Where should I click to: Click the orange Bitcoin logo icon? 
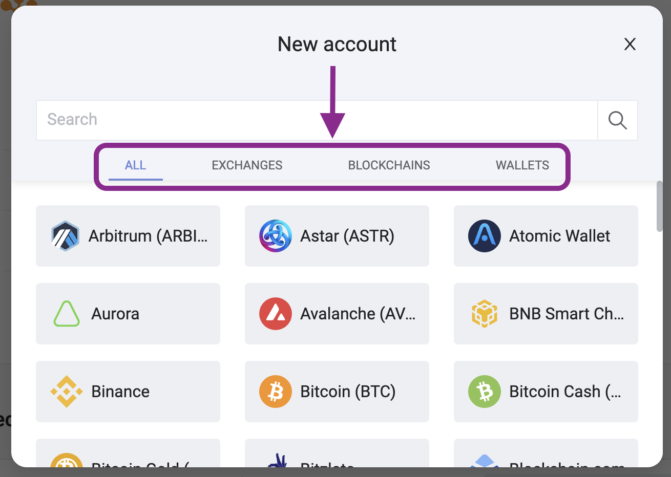pos(276,392)
